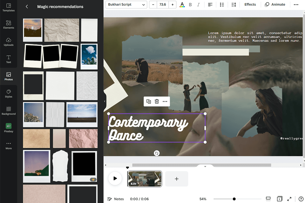Duplicate the selected text element

tap(149, 101)
